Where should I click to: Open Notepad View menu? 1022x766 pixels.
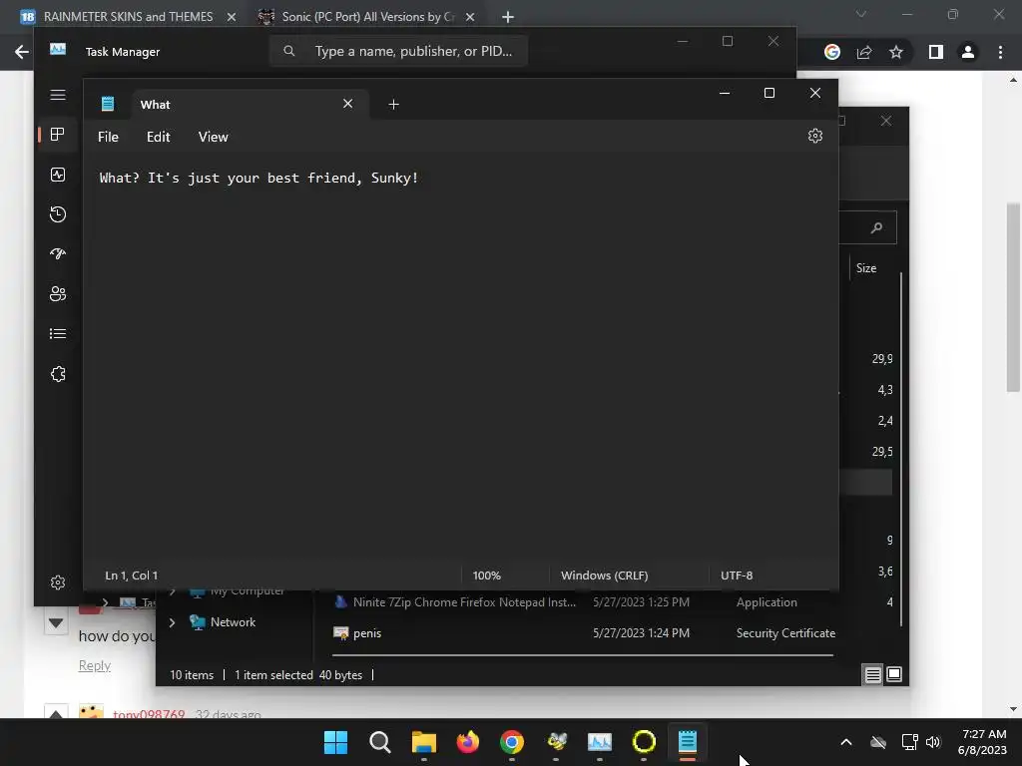pyautogui.click(x=214, y=137)
